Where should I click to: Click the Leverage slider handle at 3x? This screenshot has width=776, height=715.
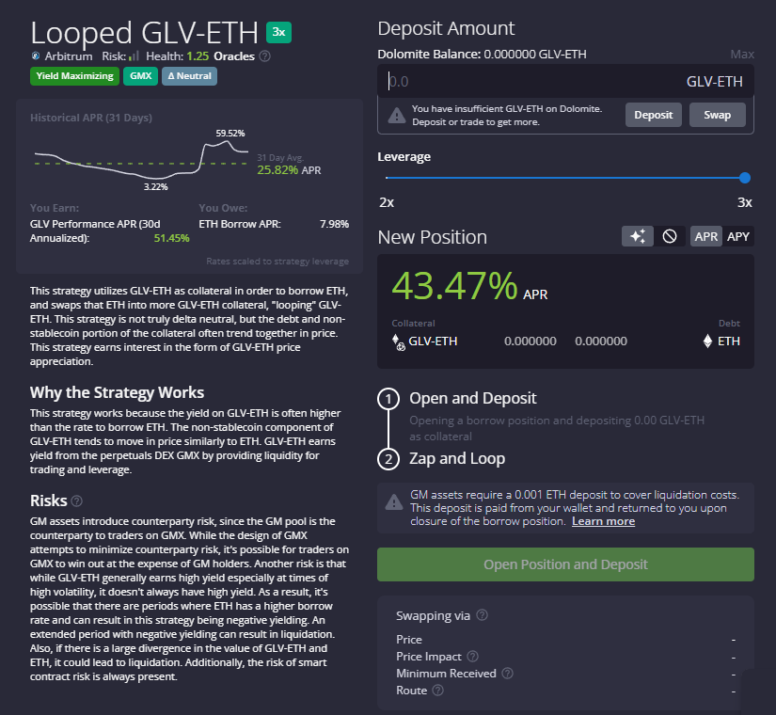coord(745,178)
